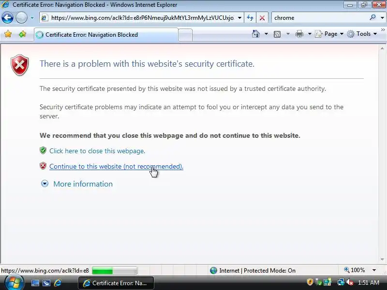The image size is (387, 290).
Task: Click the Home page icon
Action: (256, 34)
